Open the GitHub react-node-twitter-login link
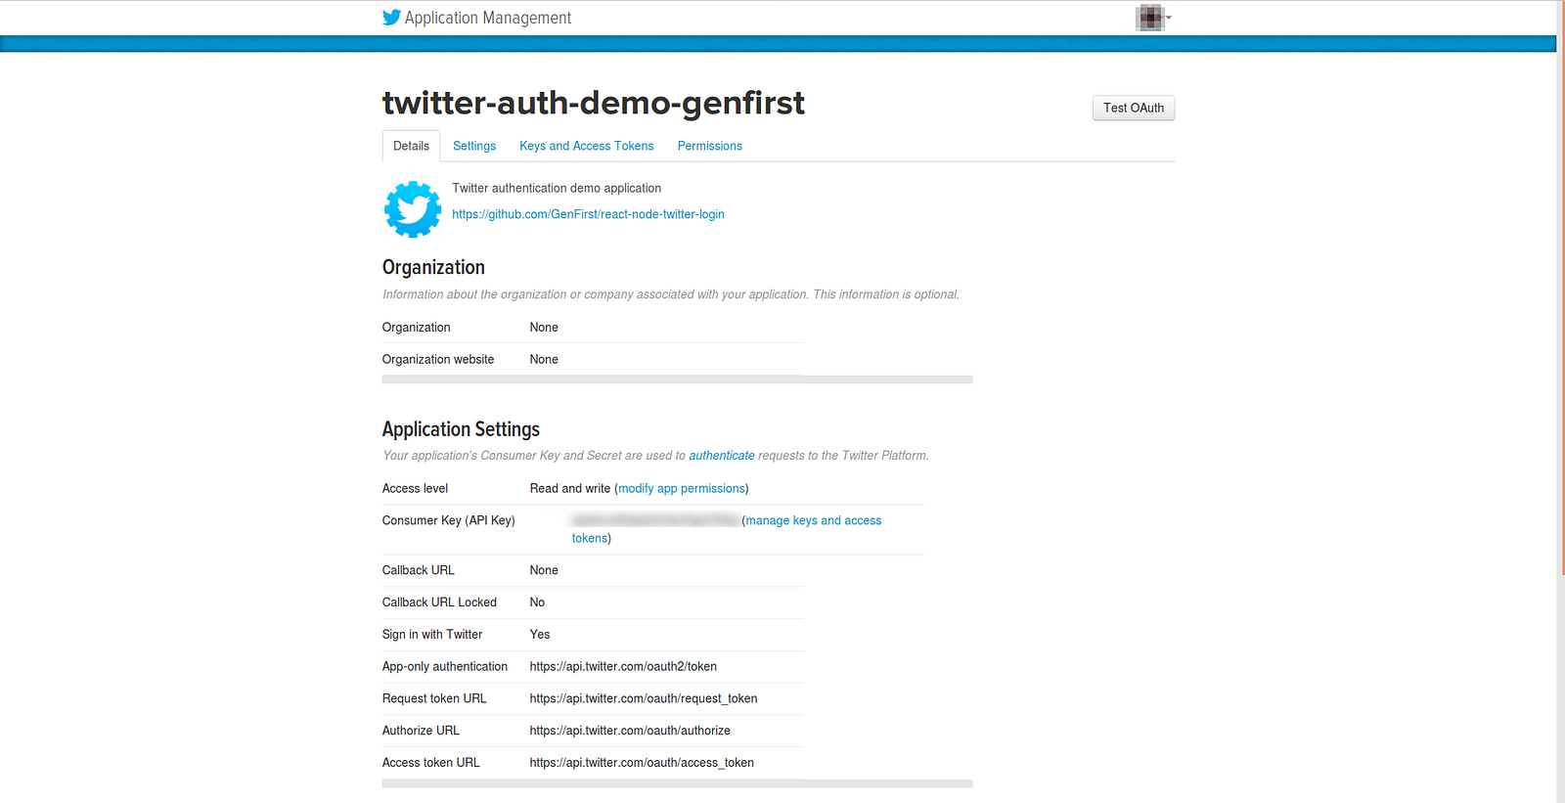This screenshot has height=803, width=1565. coord(588,214)
